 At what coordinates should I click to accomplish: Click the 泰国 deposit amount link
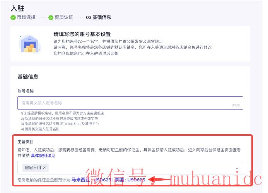click(x=130, y=180)
